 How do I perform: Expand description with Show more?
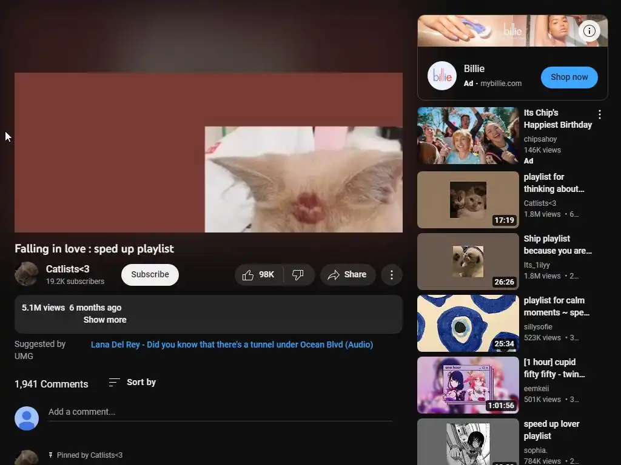105,320
